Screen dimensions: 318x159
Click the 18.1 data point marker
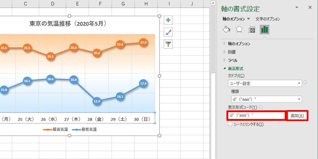click(x=27, y=81)
